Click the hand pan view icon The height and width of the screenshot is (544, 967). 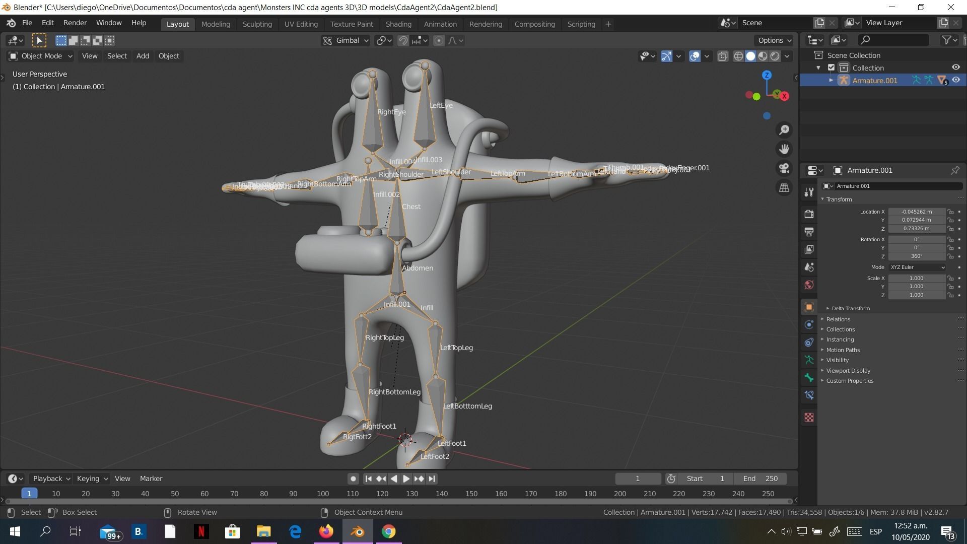(x=784, y=149)
